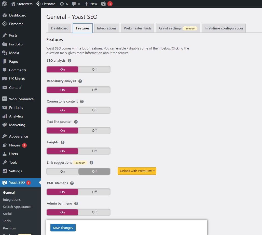262x235 pixels.
Task: Select the Features tab
Action: tap(83, 28)
